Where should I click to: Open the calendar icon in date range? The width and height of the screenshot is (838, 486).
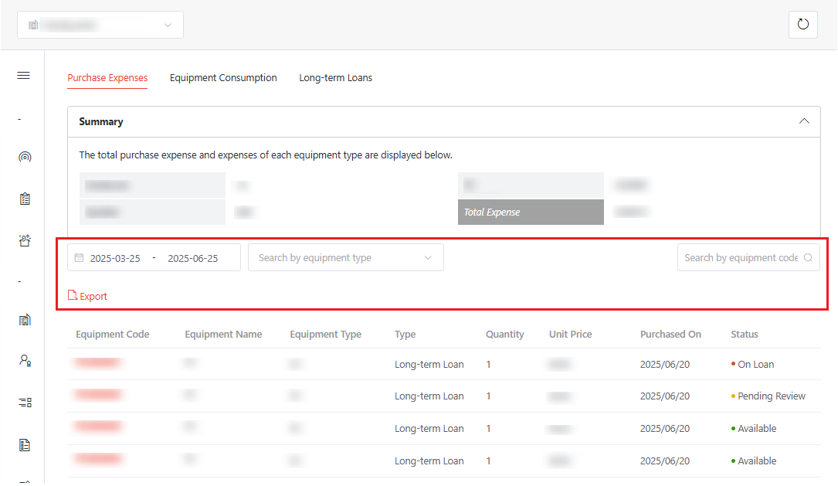coord(79,258)
